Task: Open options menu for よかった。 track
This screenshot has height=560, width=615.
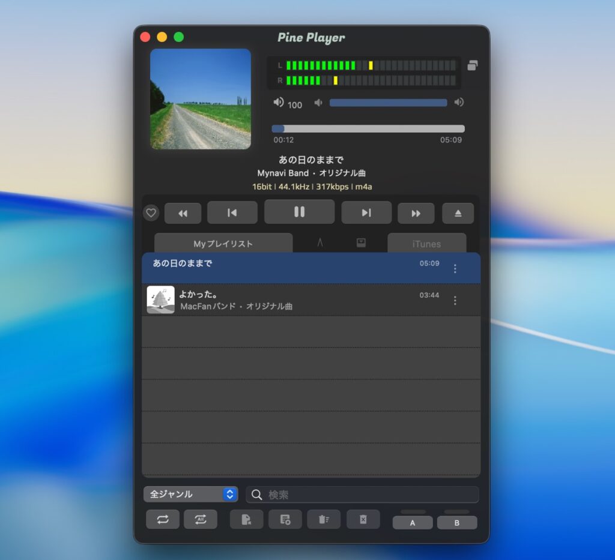Action: pyautogui.click(x=455, y=300)
